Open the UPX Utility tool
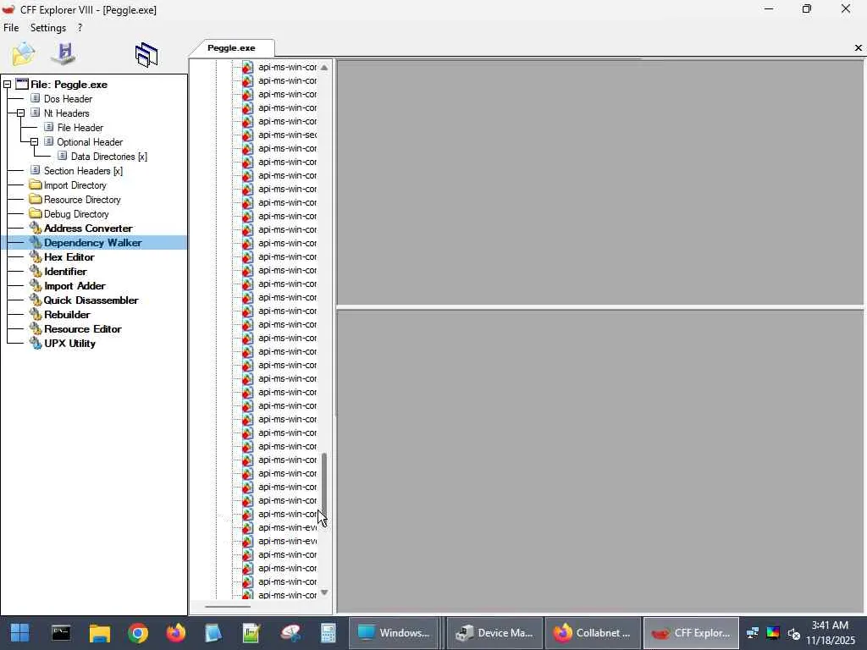The image size is (867, 650). pyautogui.click(x=69, y=344)
